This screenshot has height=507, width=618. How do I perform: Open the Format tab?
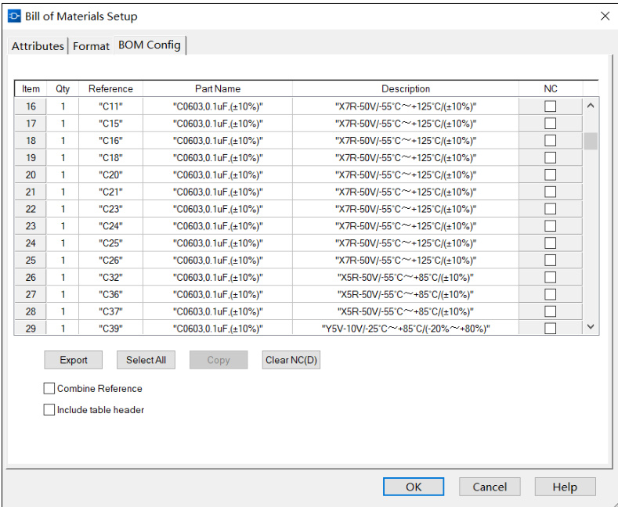[x=91, y=46]
